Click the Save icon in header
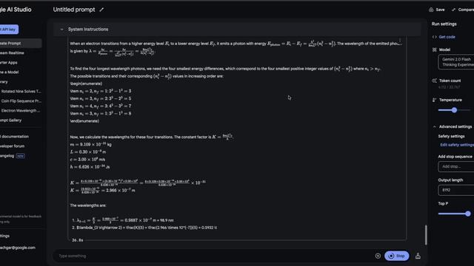Image resolution: width=474 pixels, height=266 pixels. tap(431, 10)
